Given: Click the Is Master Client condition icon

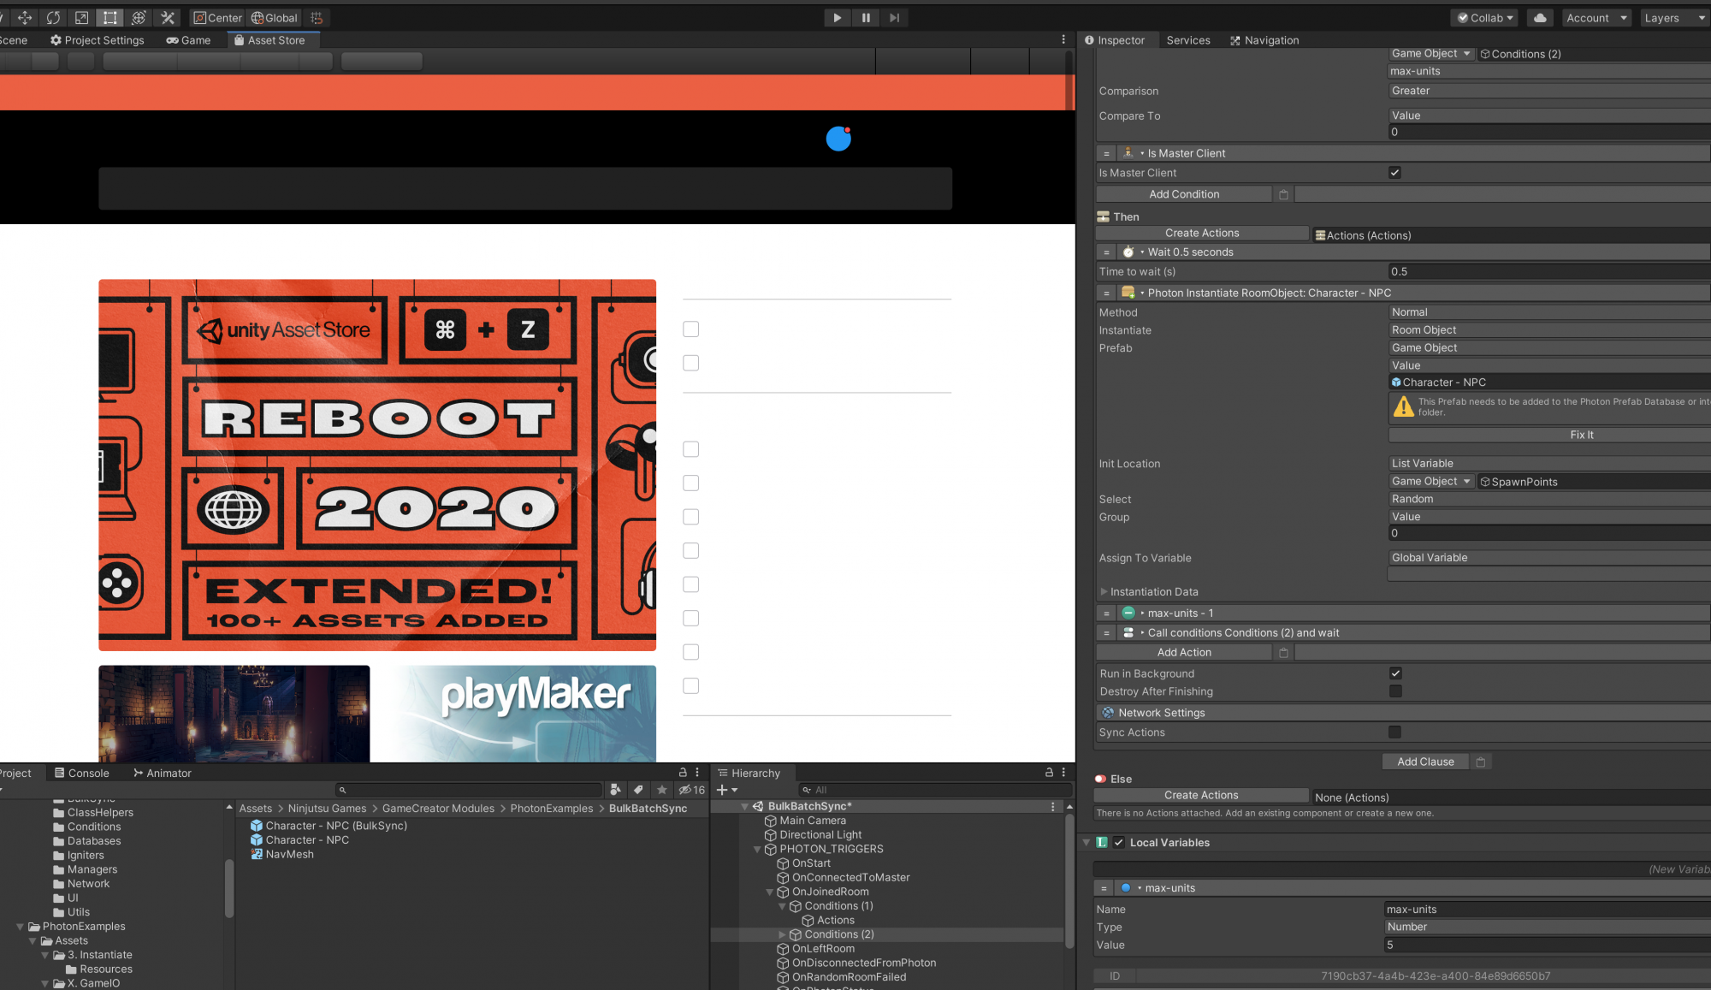Looking at the screenshot, I should pyautogui.click(x=1128, y=153).
